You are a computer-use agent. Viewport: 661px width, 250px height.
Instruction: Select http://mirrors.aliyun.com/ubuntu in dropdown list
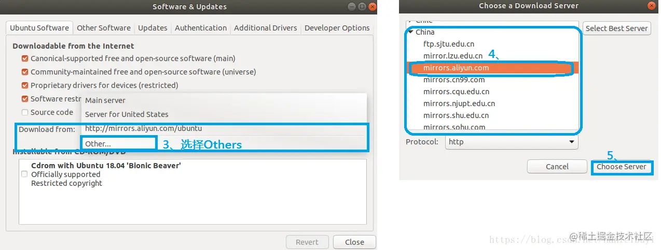tap(224, 128)
